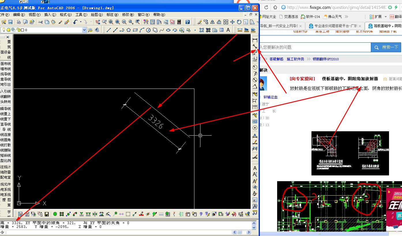Select the Mirror tool icon
Image resolution: width=402 pixels, height=236 pixels.
[x=213, y=22]
